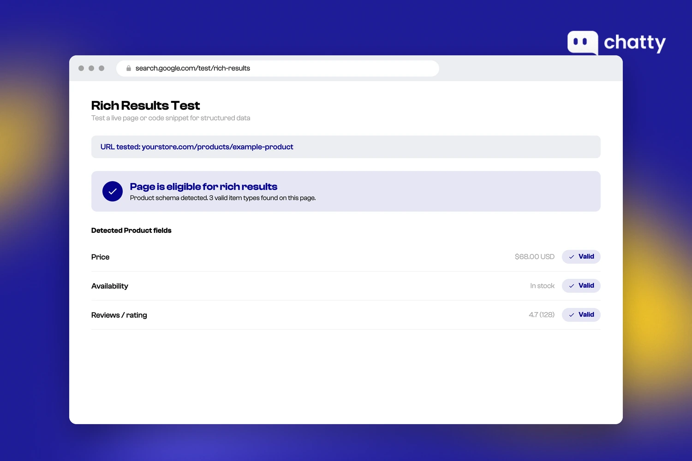
Task: Click the '4.7 (128)' rating value
Action: pos(542,315)
